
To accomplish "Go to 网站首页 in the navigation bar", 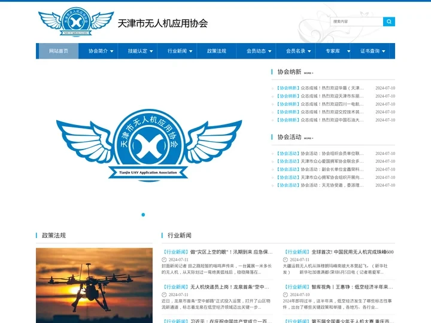I will (x=59, y=51).
